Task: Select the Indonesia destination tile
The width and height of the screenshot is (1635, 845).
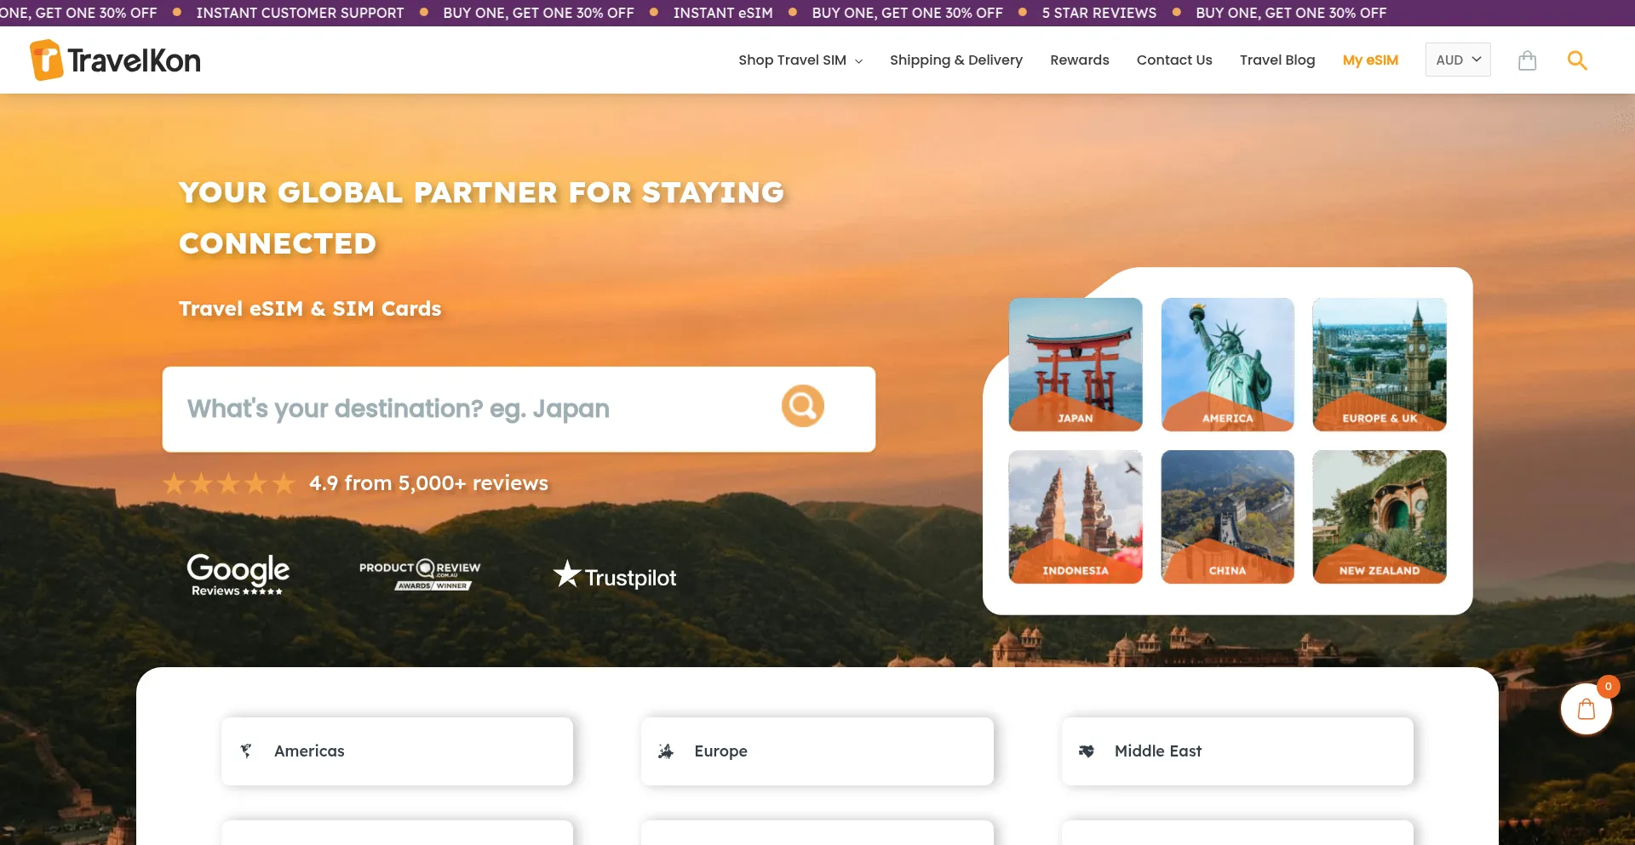Action: [x=1076, y=517]
